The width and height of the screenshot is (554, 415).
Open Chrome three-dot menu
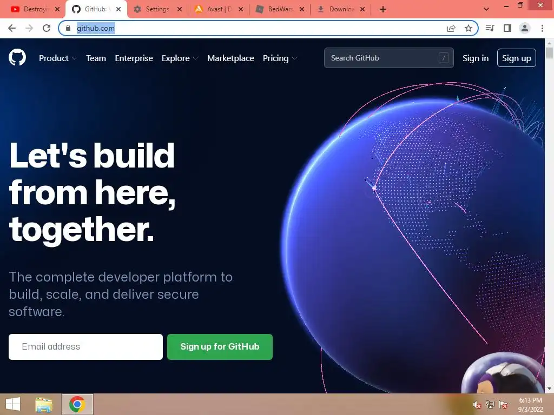tap(542, 28)
